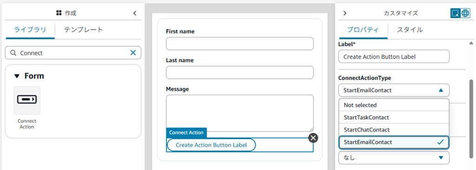Collapse the 作成 panel with left chevron
476x170 pixels.
[135, 13]
